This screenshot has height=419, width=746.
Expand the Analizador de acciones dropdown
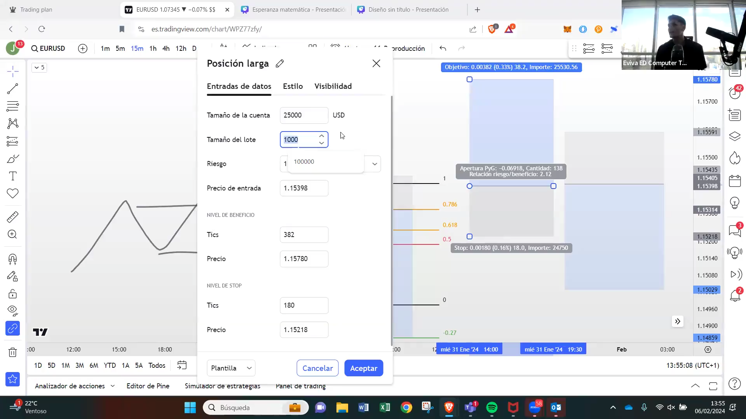[x=113, y=386]
